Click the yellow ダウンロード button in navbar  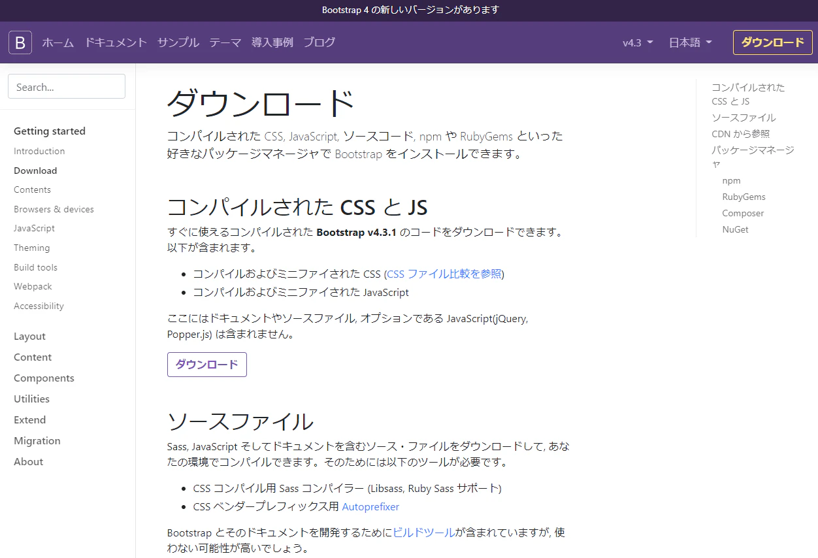click(773, 42)
